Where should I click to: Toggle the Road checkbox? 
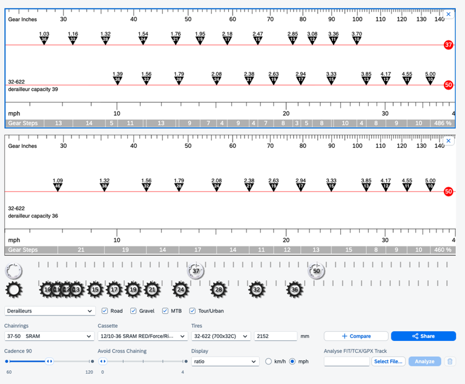[x=104, y=311]
